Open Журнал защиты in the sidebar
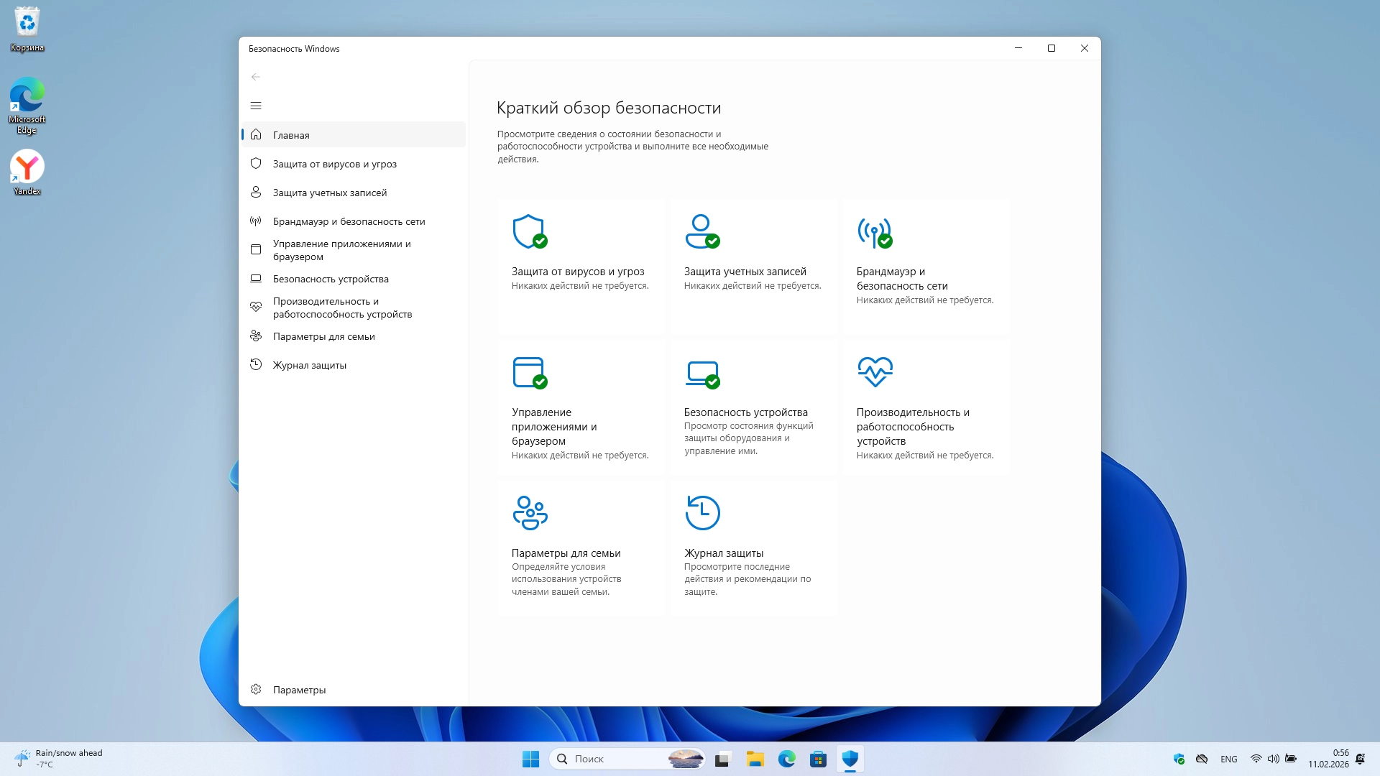 [309, 365]
